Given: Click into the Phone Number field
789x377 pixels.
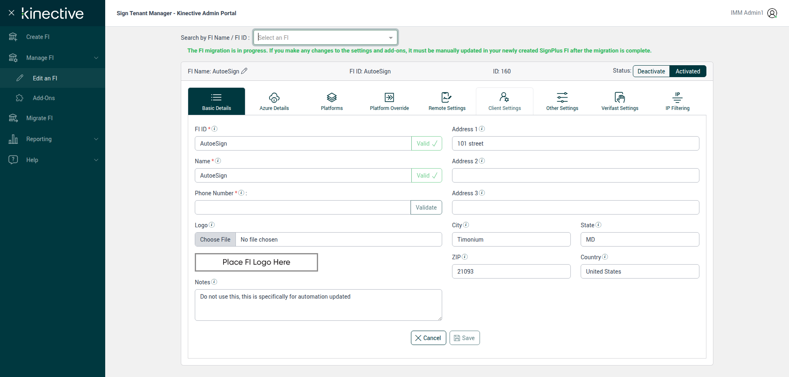Looking at the screenshot, I should (303, 208).
